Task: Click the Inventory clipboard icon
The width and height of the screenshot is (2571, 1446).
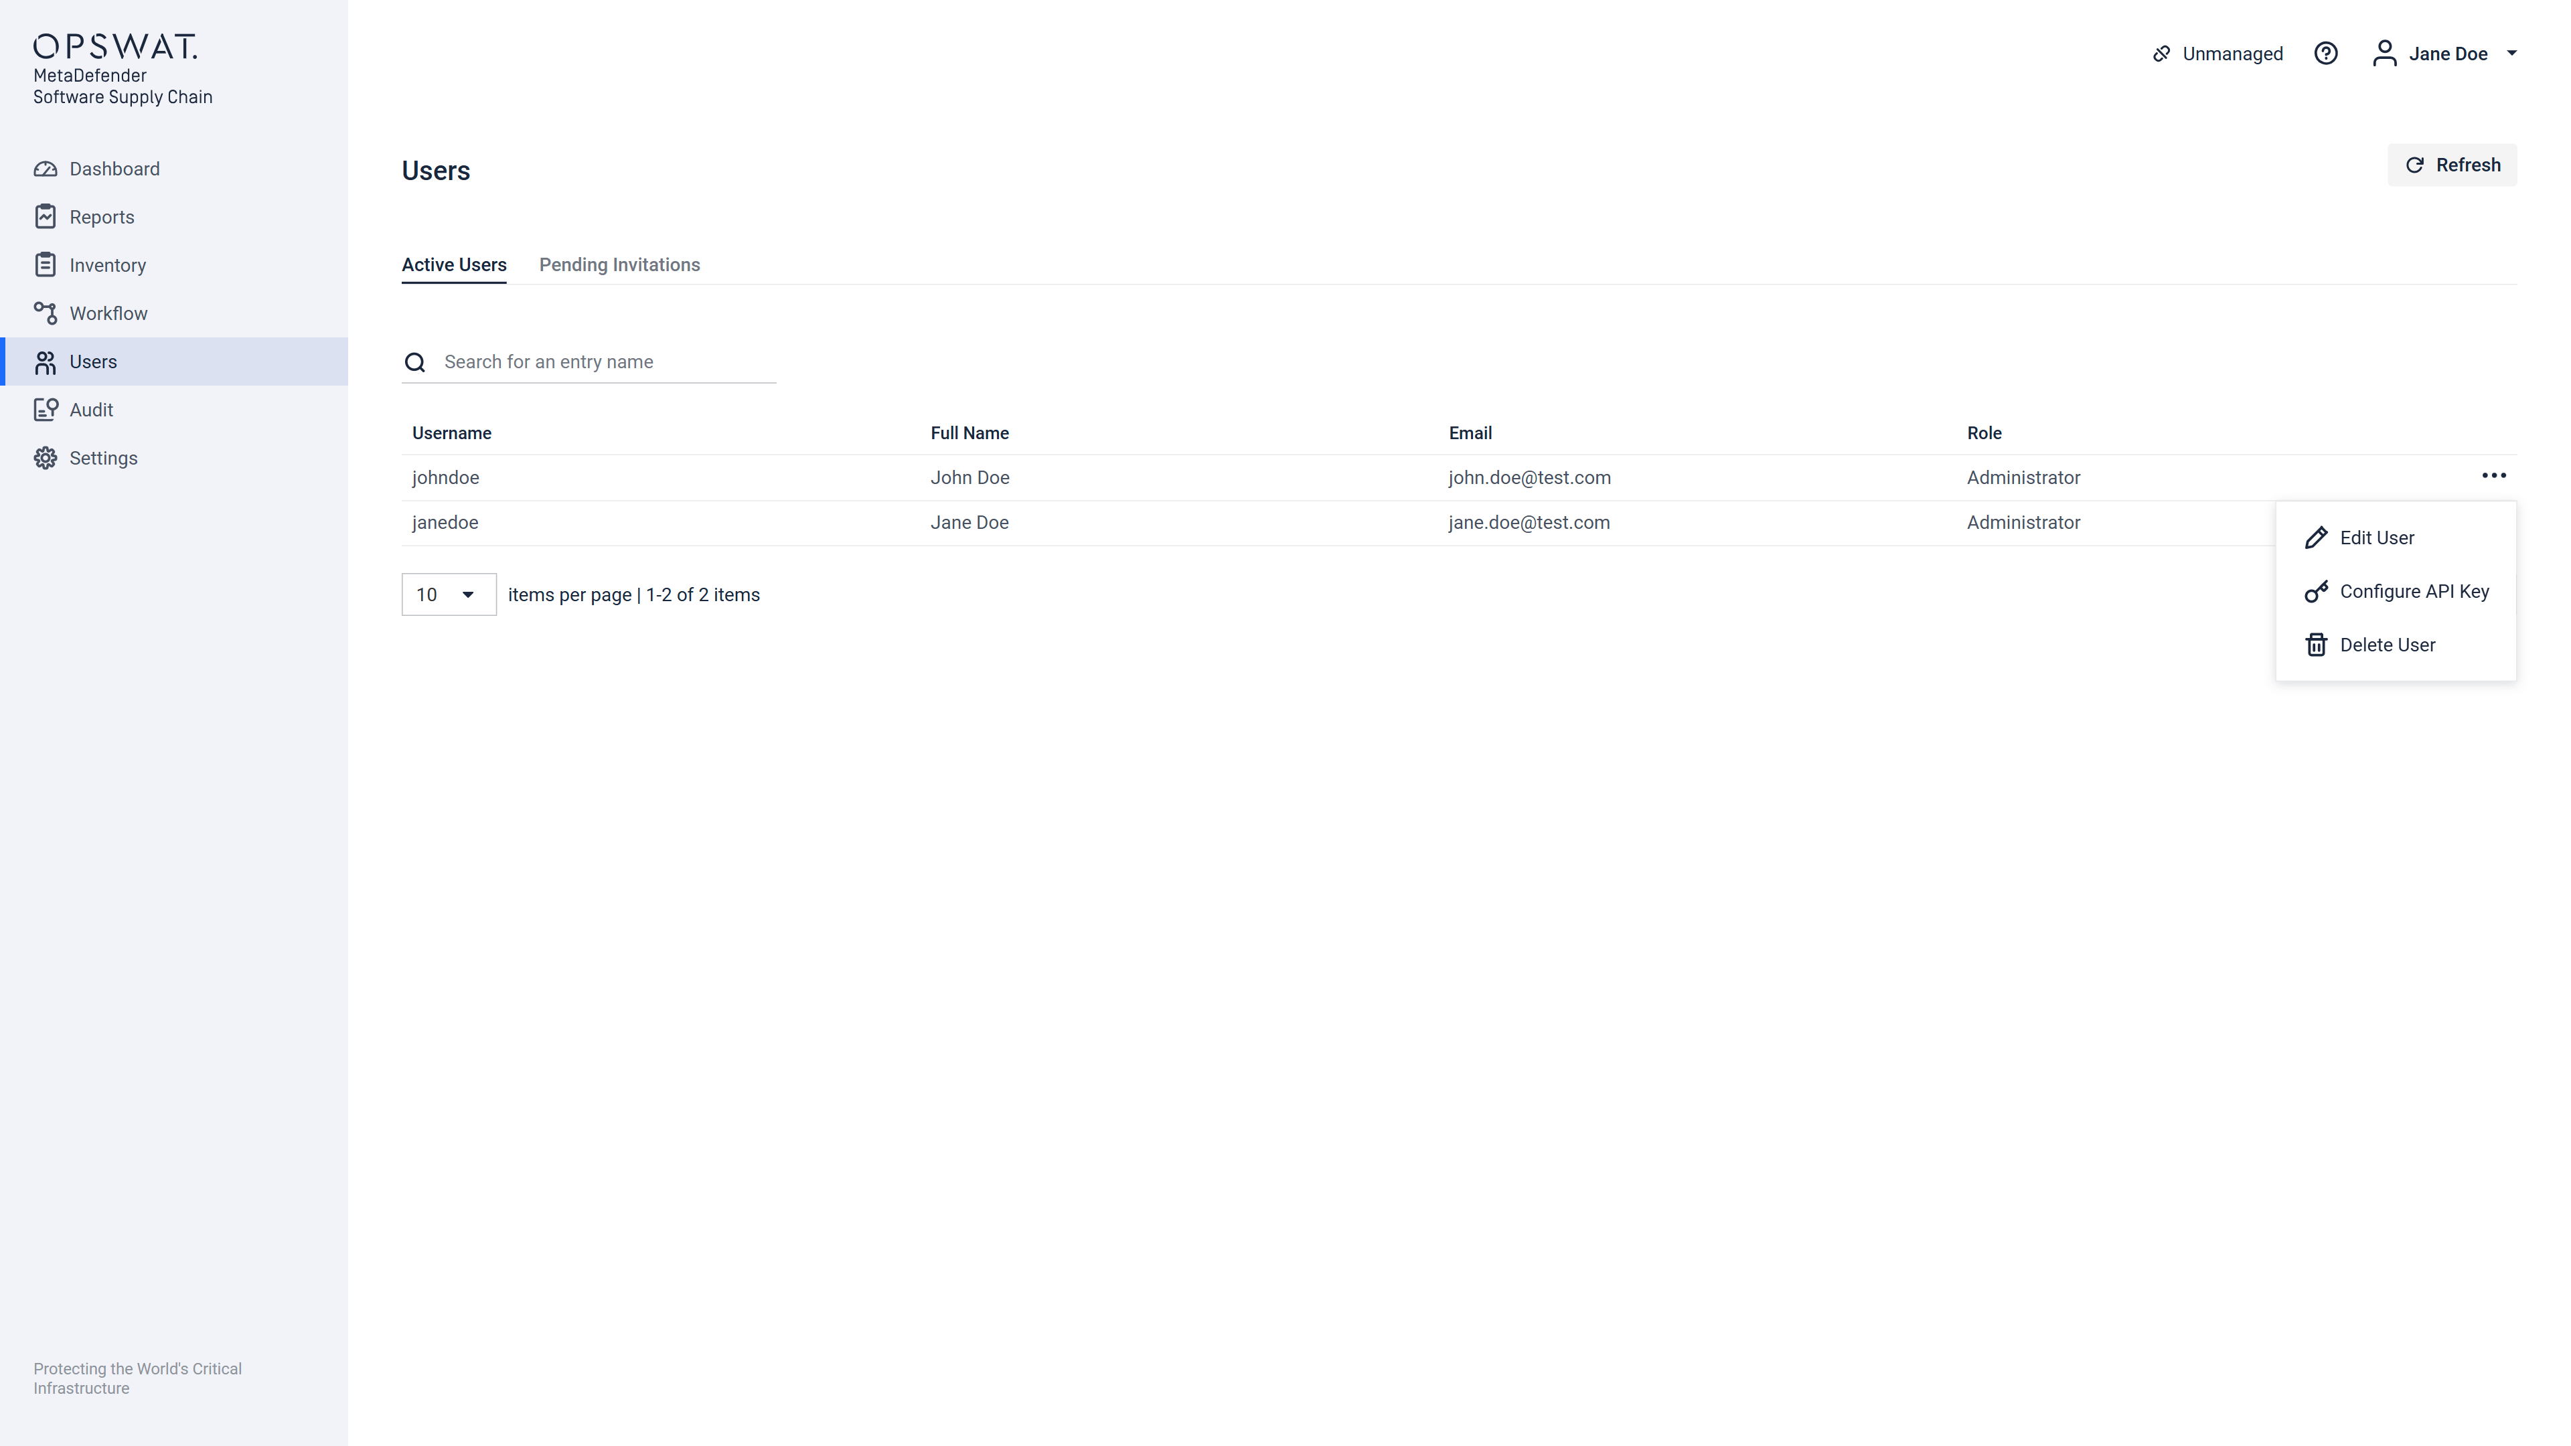Action: (x=45, y=266)
